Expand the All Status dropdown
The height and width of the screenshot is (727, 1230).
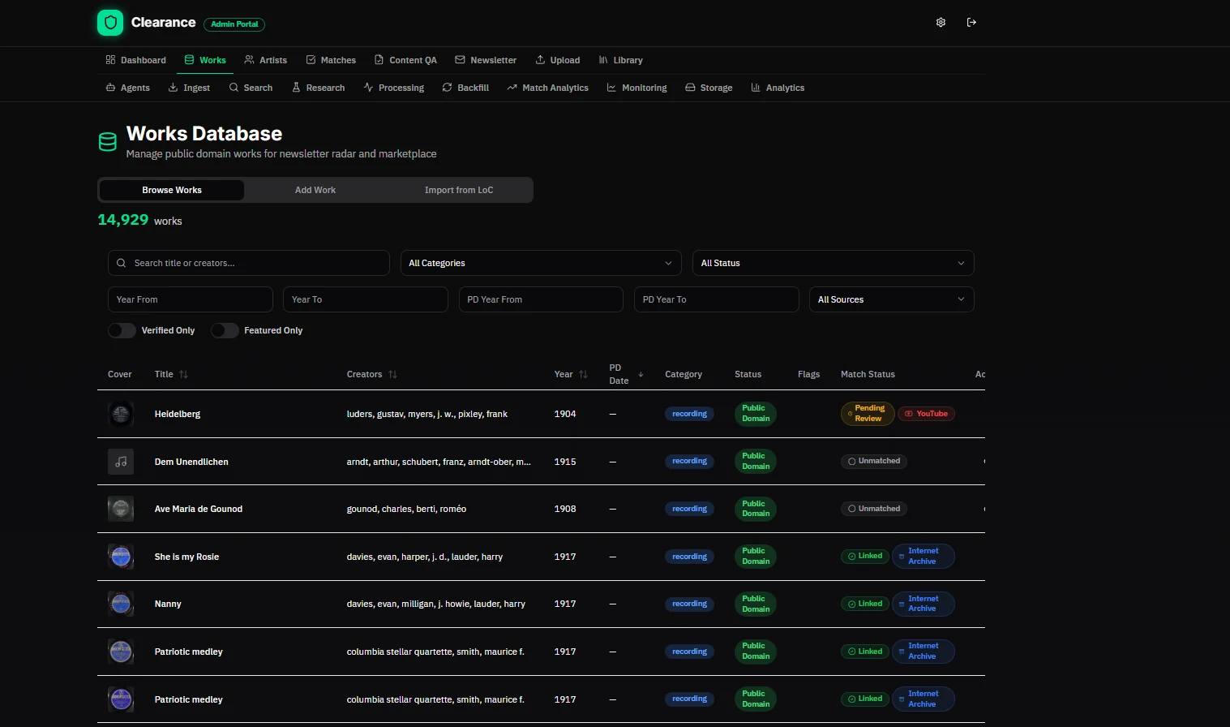click(834, 263)
